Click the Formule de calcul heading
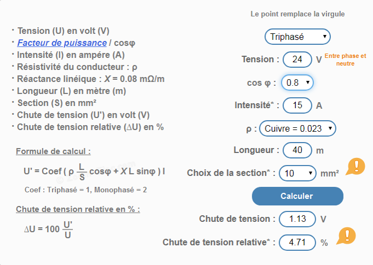This screenshot has width=373, height=265. coord(53,151)
